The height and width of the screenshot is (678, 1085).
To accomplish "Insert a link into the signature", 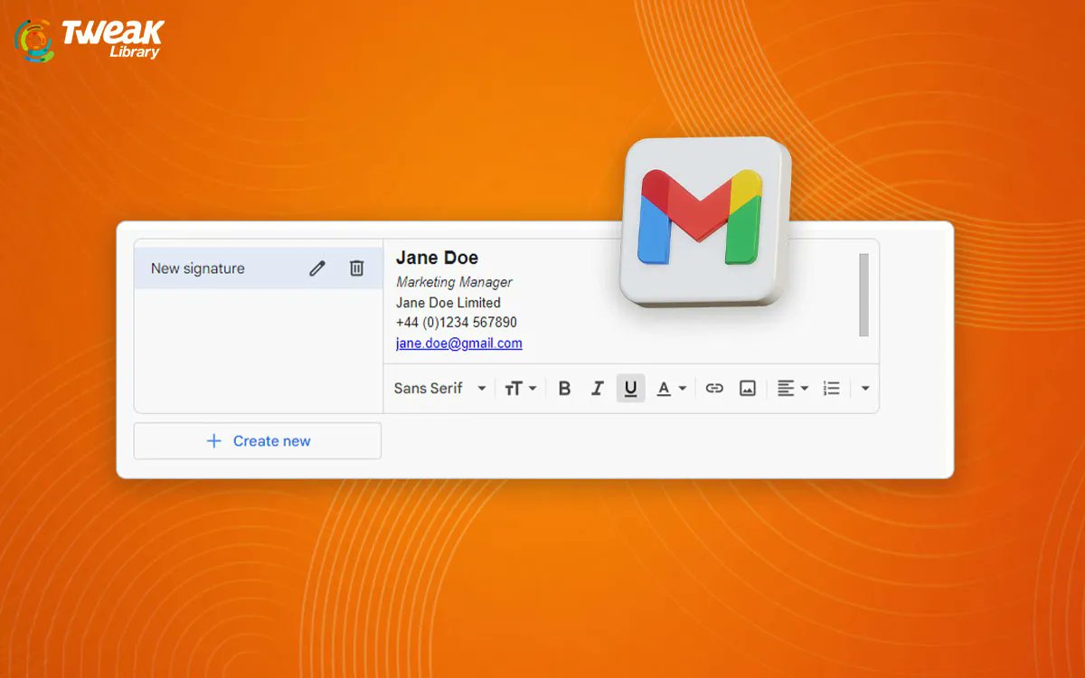I will click(714, 388).
